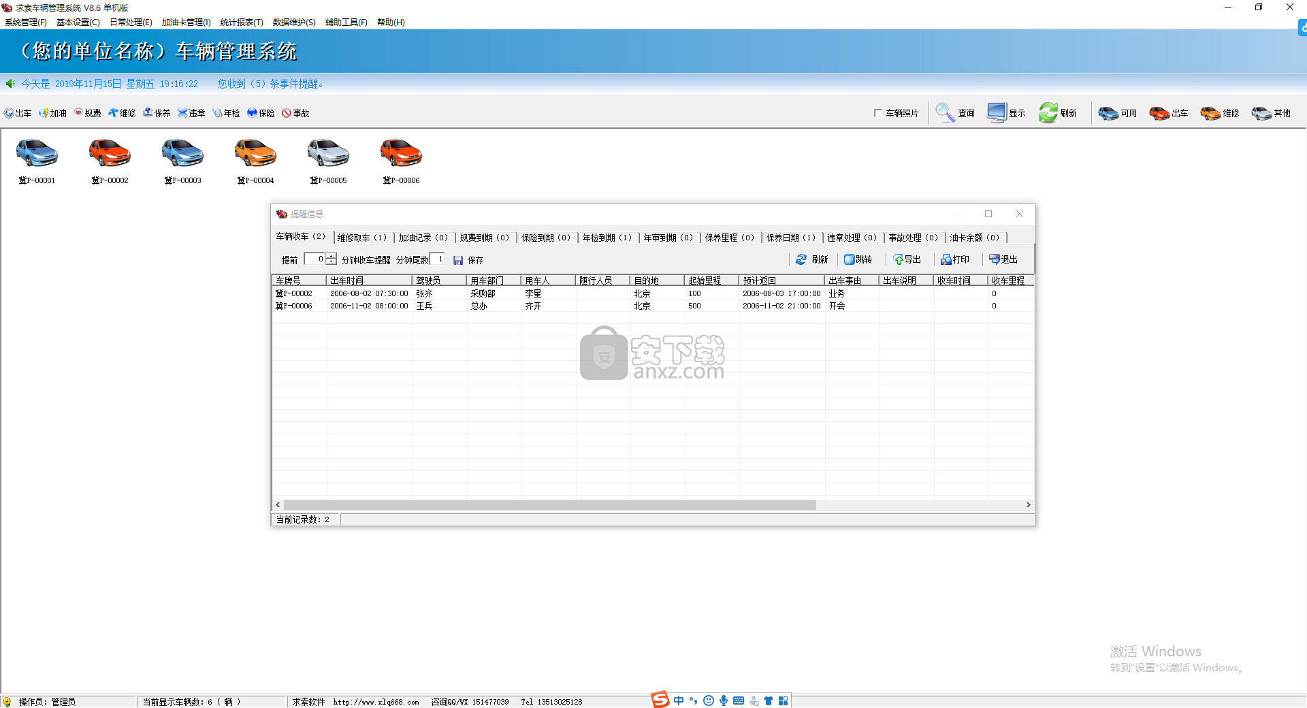Click the 预计返回 column header

coord(781,280)
